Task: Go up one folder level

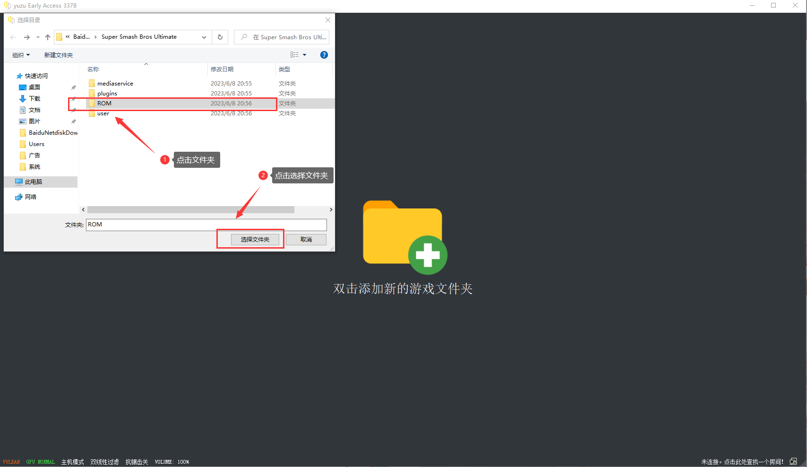Action: click(x=48, y=37)
